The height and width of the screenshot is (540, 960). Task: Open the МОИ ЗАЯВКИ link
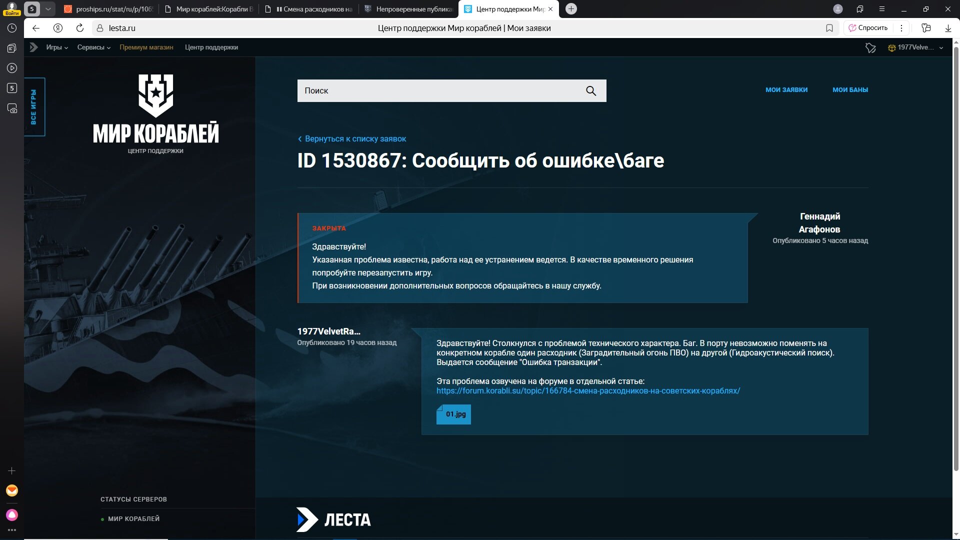click(786, 90)
